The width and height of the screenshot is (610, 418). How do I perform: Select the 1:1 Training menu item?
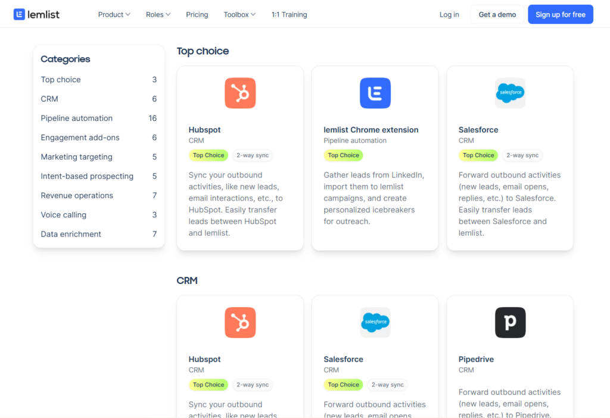[x=289, y=14]
